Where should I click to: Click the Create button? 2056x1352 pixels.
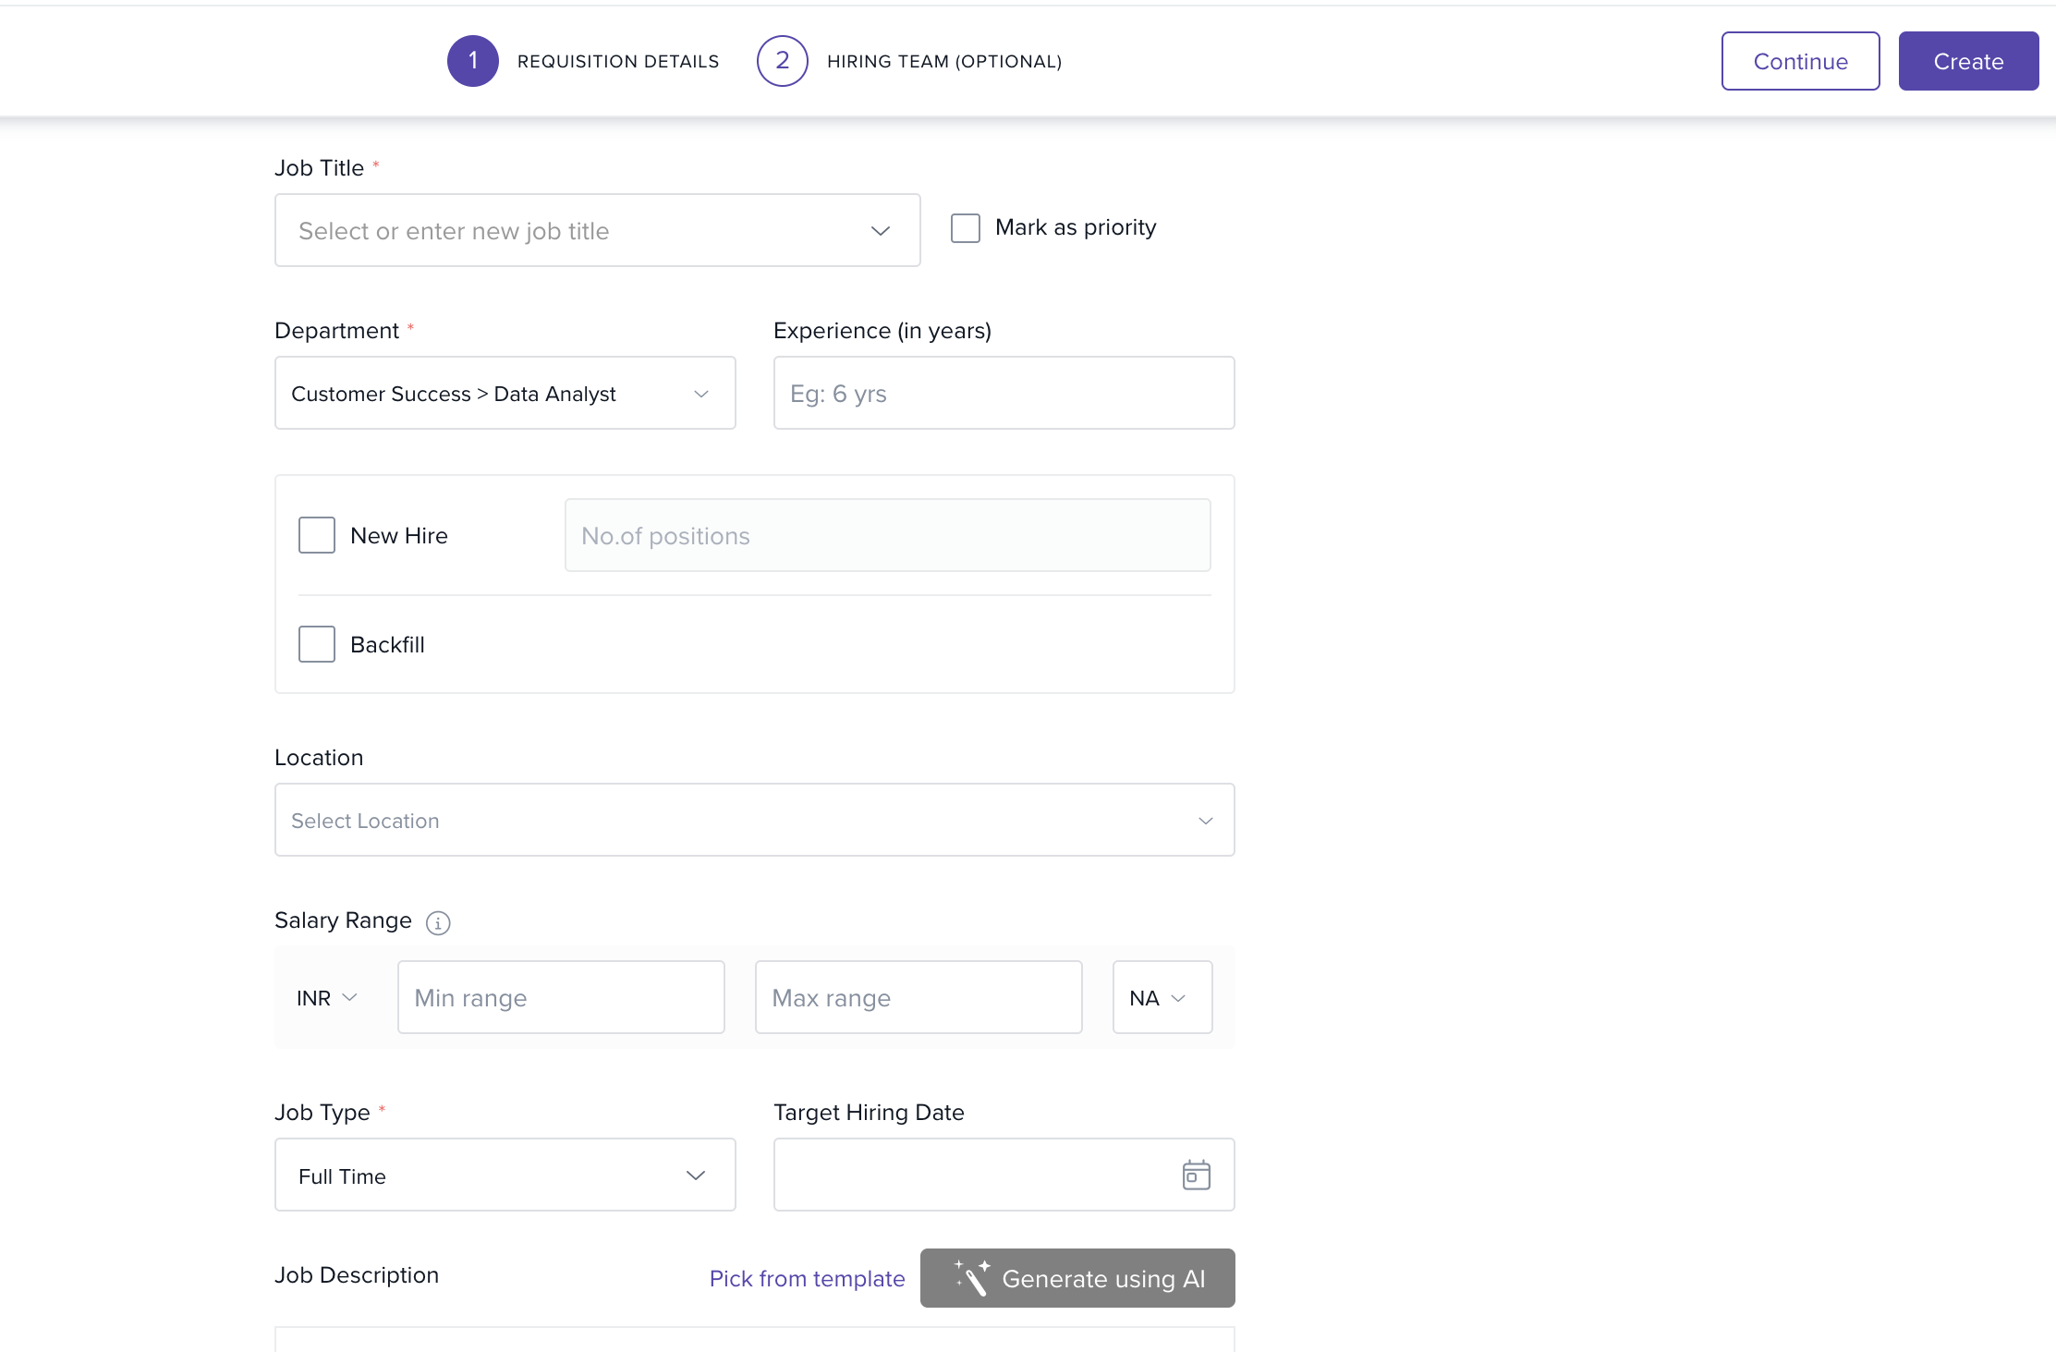click(1967, 62)
